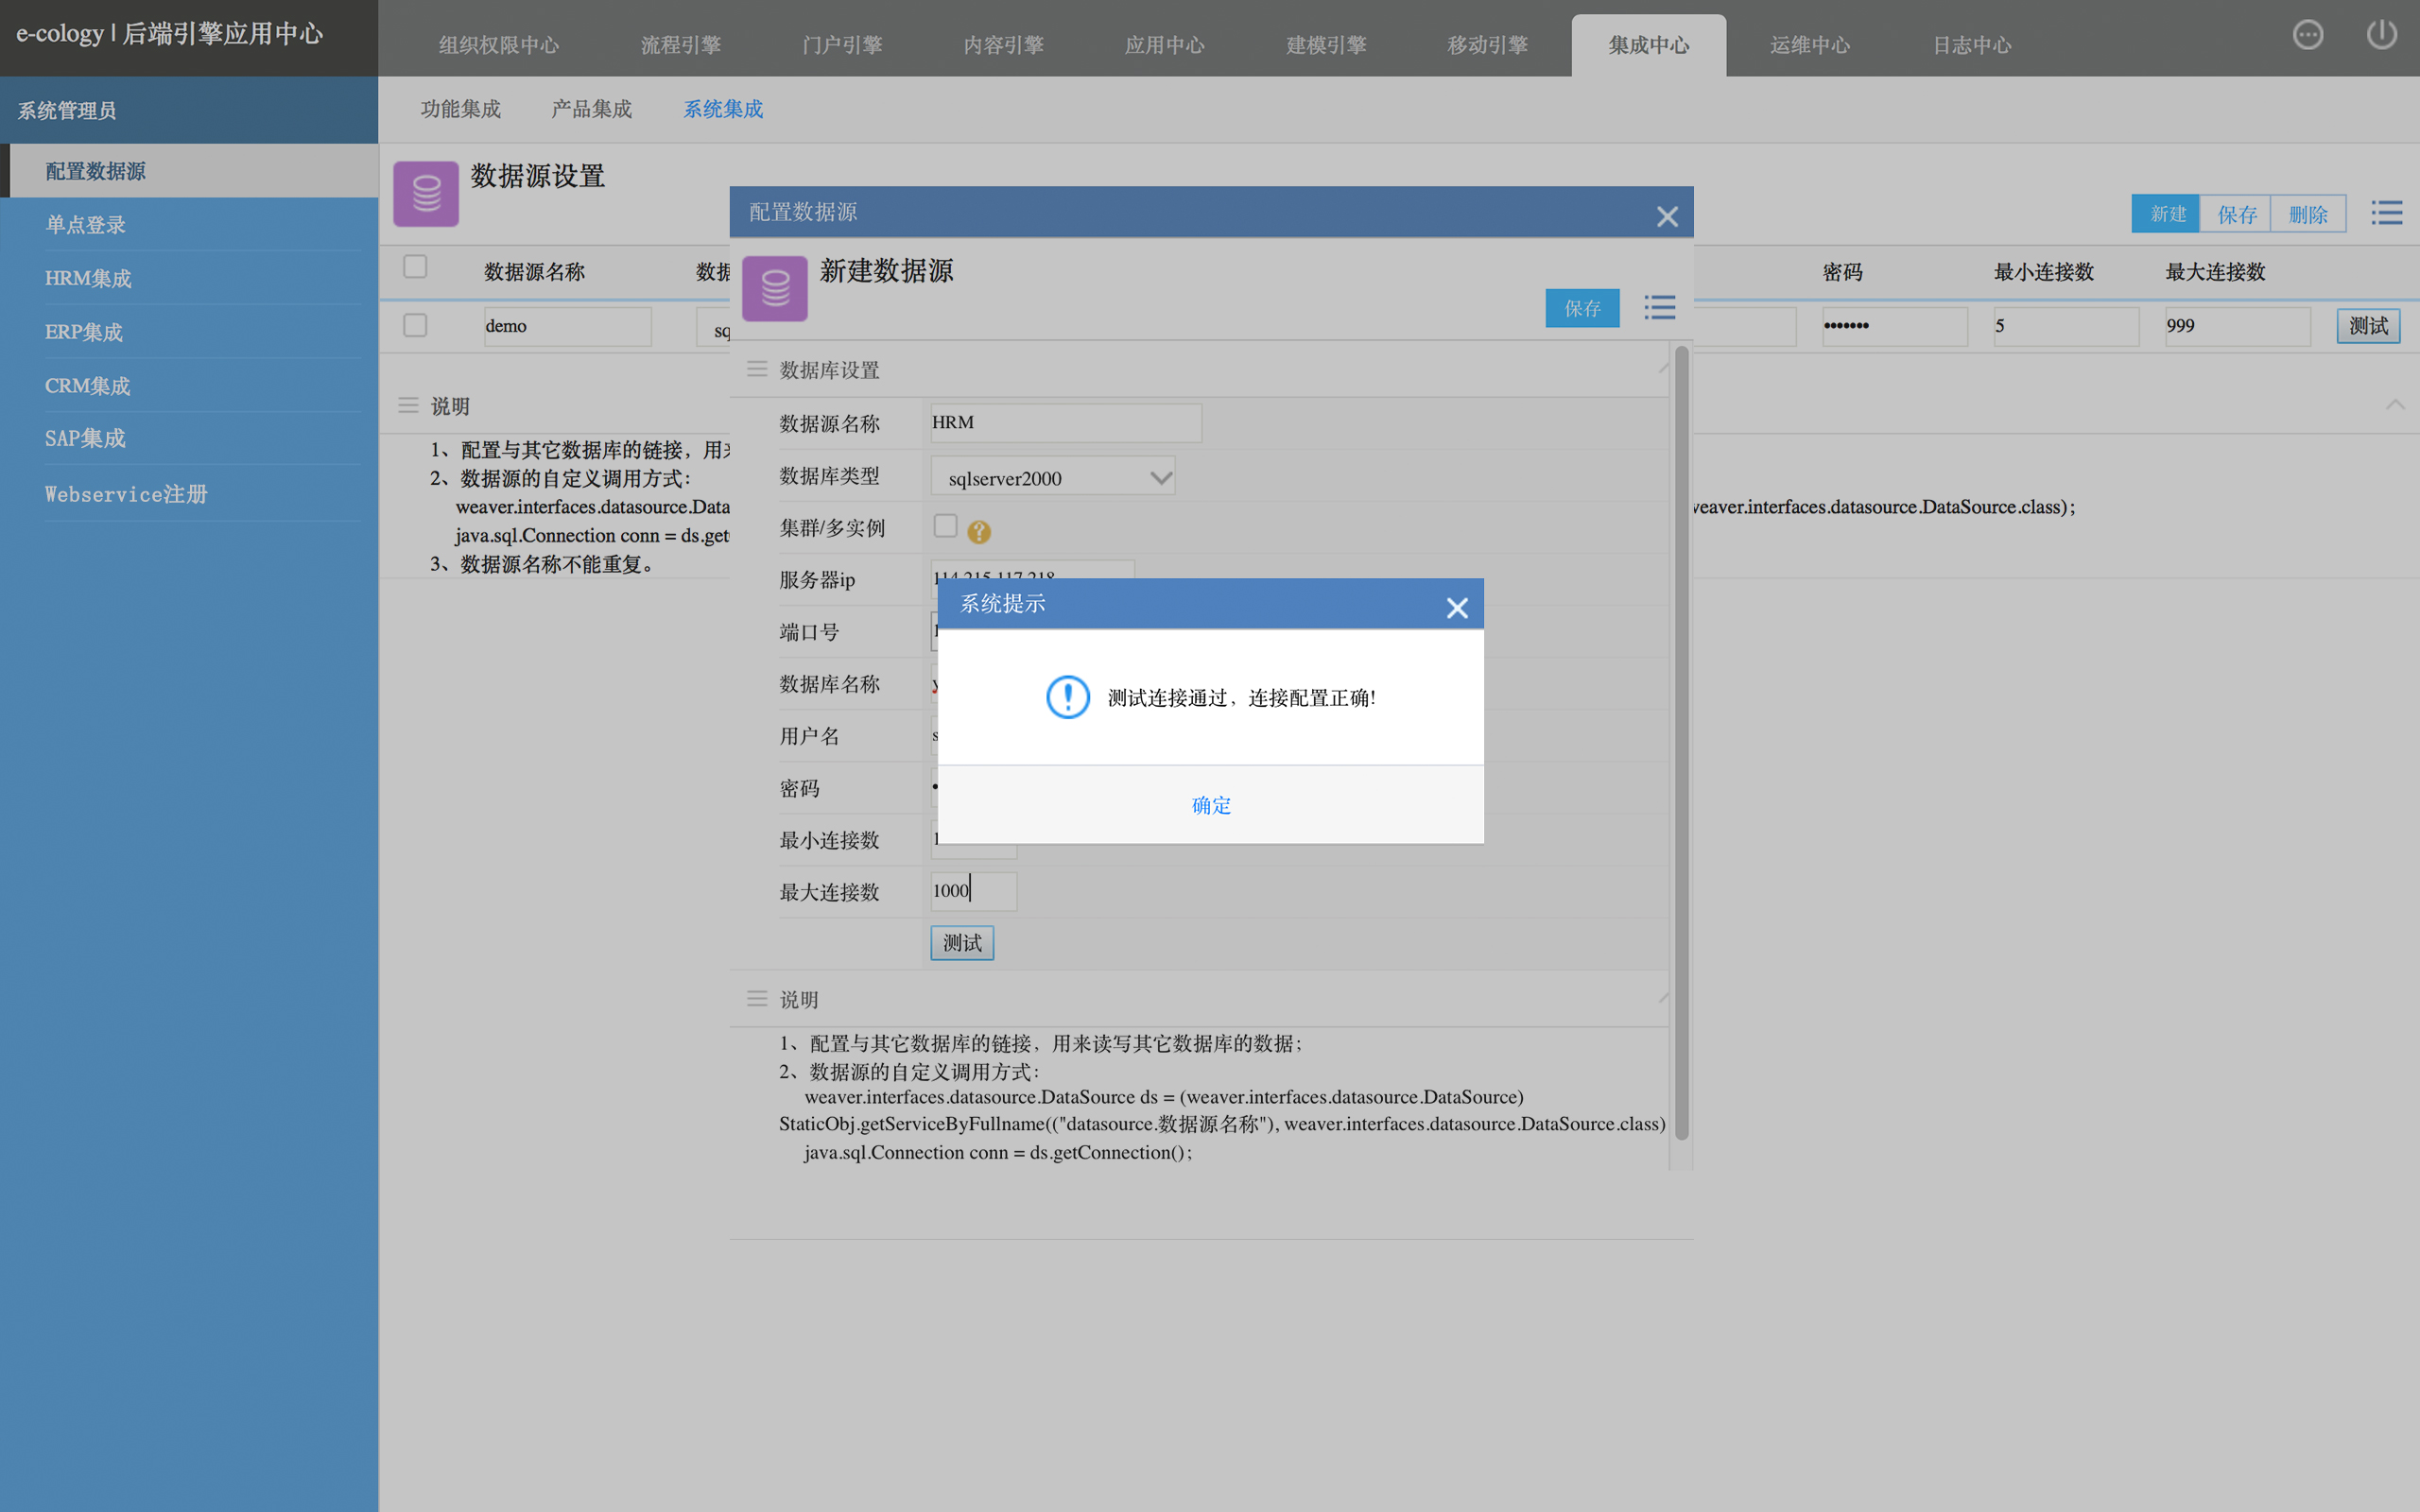The image size is (2420, 1512).
Task: Click the dialog's vertical scrollbar
Action: coord(1681,740)
